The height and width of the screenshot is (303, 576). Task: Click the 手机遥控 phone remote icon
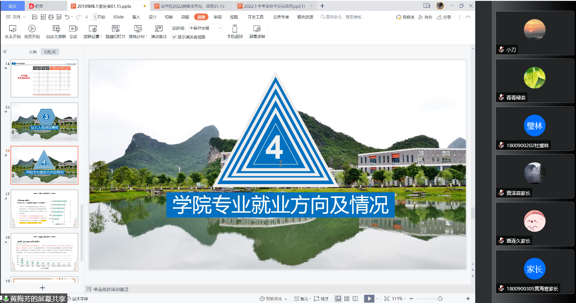tap(235, 29)
